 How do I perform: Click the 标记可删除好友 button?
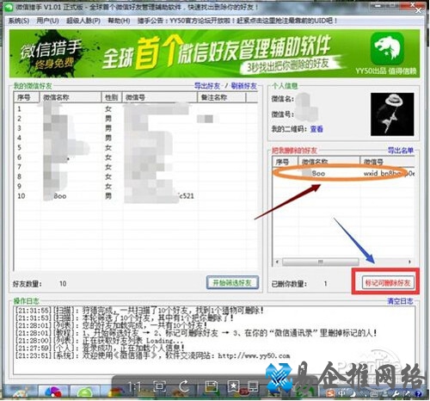388,283
